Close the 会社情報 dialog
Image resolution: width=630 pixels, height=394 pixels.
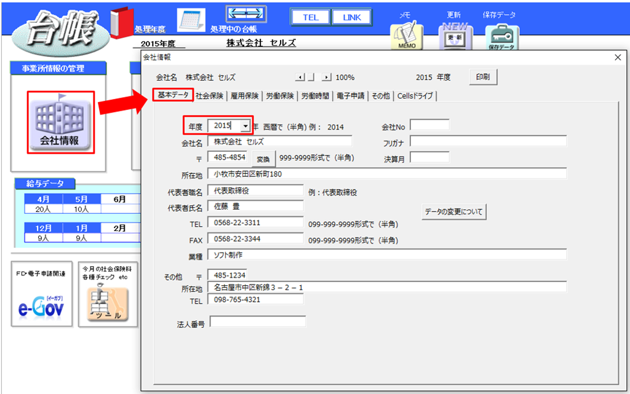[x=618, y=57]
